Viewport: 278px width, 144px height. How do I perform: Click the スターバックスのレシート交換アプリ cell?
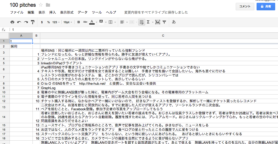[x=159, y=134]
